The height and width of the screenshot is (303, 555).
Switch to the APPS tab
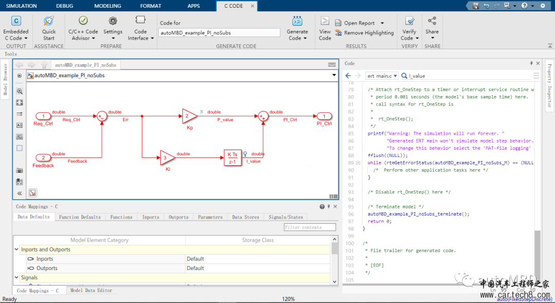click(194, 6)
